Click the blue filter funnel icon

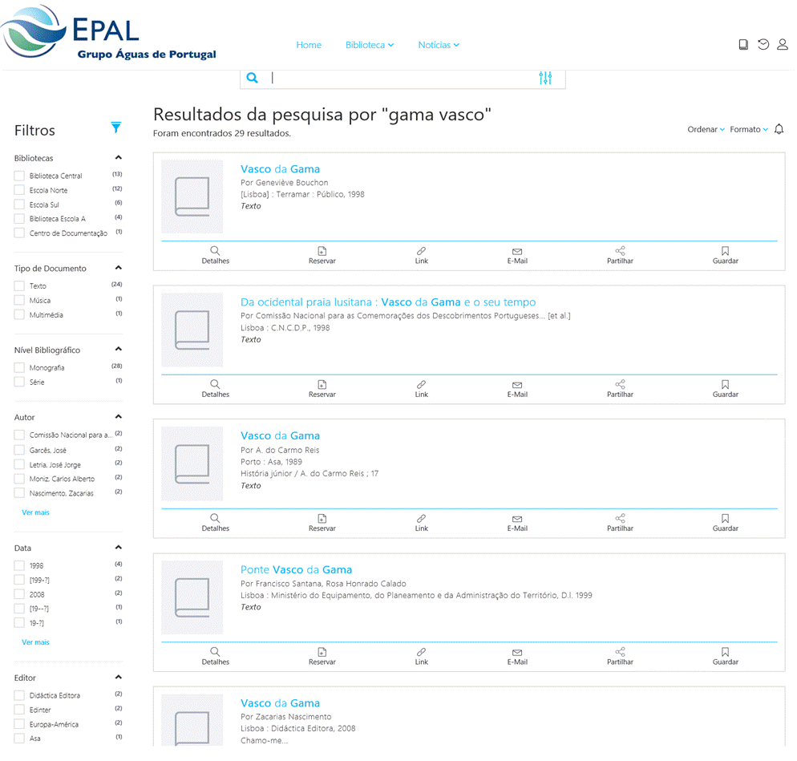pyautogui.click(x=116, y=128)
